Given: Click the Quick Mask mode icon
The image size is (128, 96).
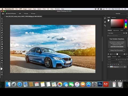Looking at the screenshot, I should tap(2, 72).
